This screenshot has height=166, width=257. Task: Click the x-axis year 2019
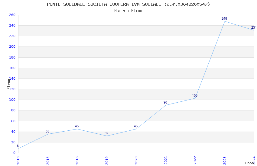[x=107, y=161]
